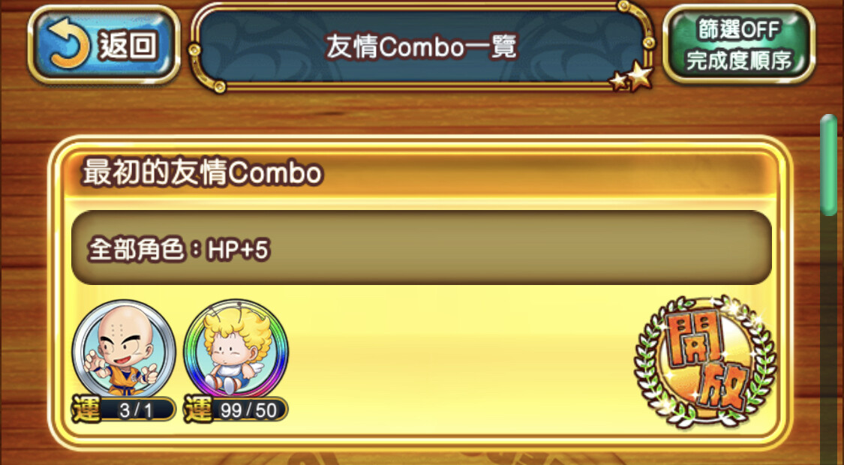Image resolution: width=844 pixels, height=465 pixels.
Task: Click the 運 label under angel character
Action: point(199,410)
